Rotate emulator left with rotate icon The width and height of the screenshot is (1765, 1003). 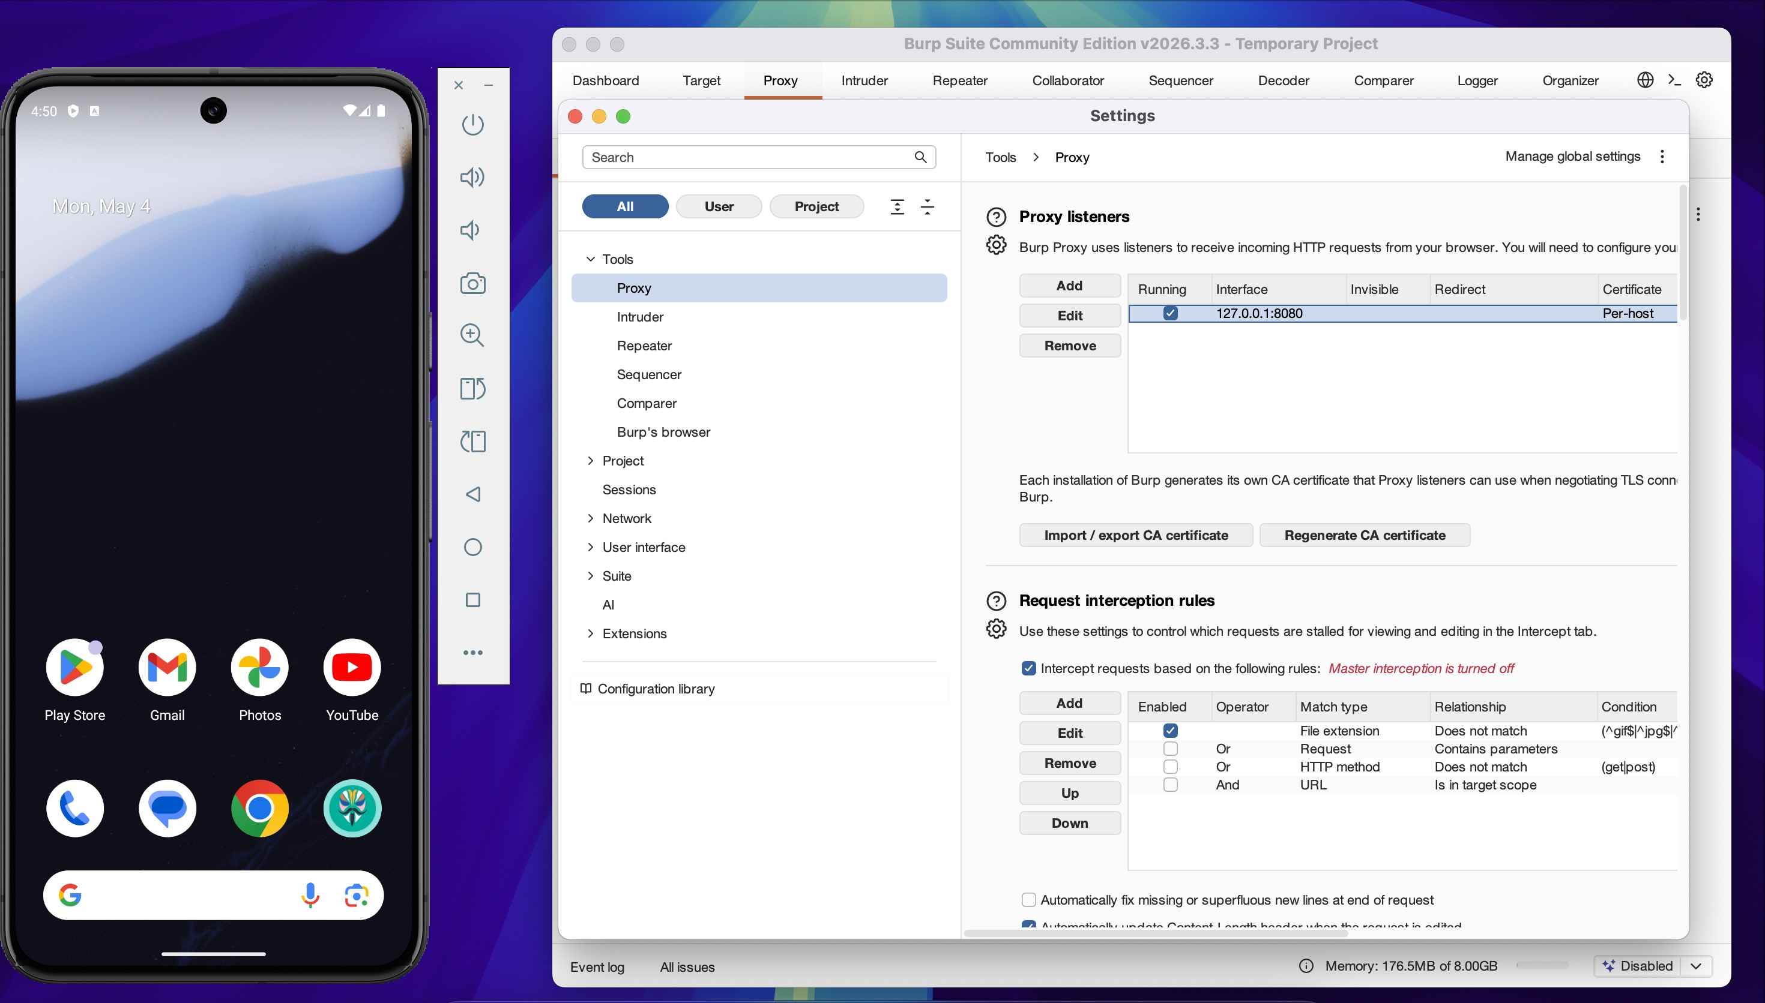(473, 442)
